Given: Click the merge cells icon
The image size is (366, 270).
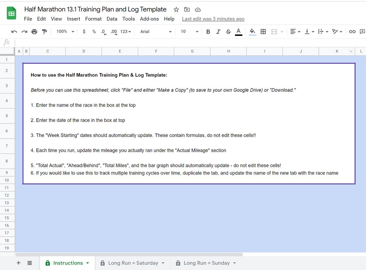Looking at the screenshot, I should (274, 31).
